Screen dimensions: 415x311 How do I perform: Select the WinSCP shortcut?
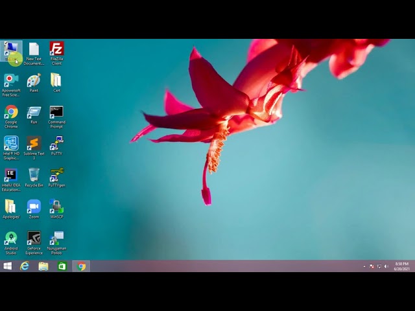click(x=56, y=209)
